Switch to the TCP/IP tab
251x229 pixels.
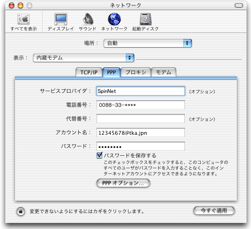(89, 73)
